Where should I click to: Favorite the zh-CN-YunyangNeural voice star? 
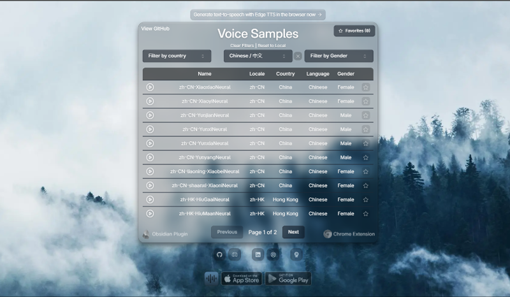(365, 157)
